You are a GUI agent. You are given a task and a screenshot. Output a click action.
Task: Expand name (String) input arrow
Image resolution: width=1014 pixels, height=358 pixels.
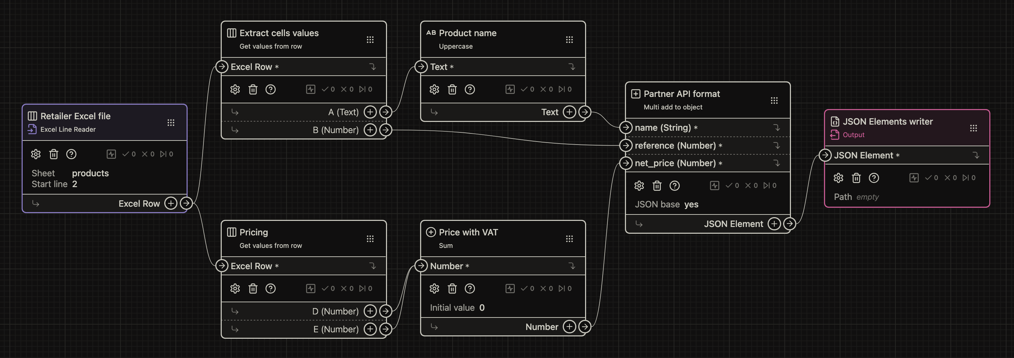coord(777,127)
